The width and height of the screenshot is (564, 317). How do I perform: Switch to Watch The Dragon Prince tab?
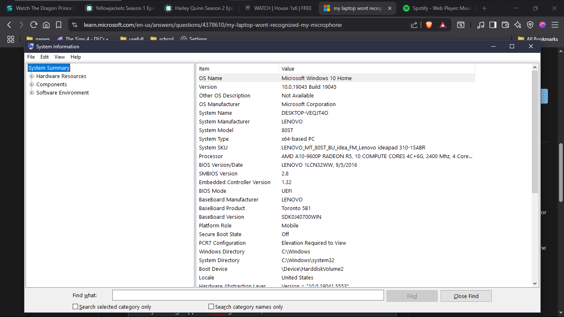(40, 8)
